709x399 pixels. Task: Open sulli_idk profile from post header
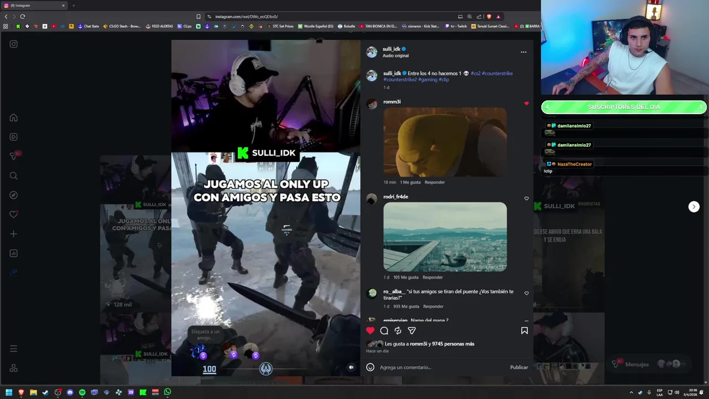(392, 49)
